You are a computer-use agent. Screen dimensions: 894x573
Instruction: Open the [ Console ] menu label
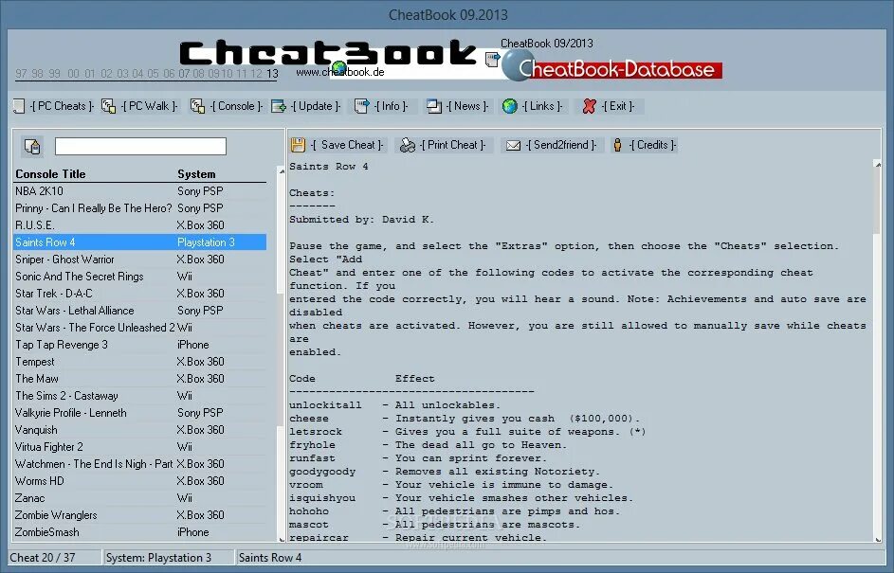[x=236, y=106]
